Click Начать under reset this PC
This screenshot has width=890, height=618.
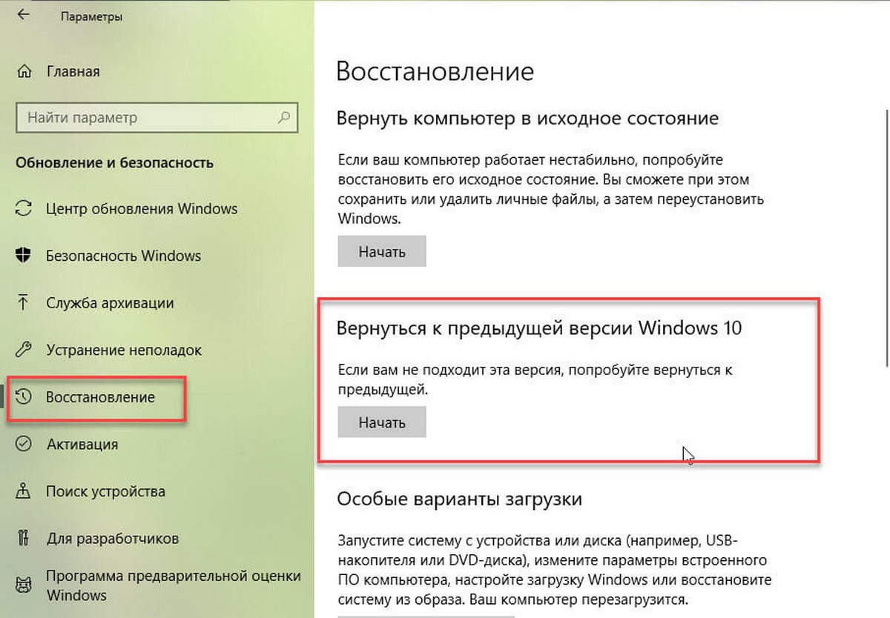tap(382, 251)
